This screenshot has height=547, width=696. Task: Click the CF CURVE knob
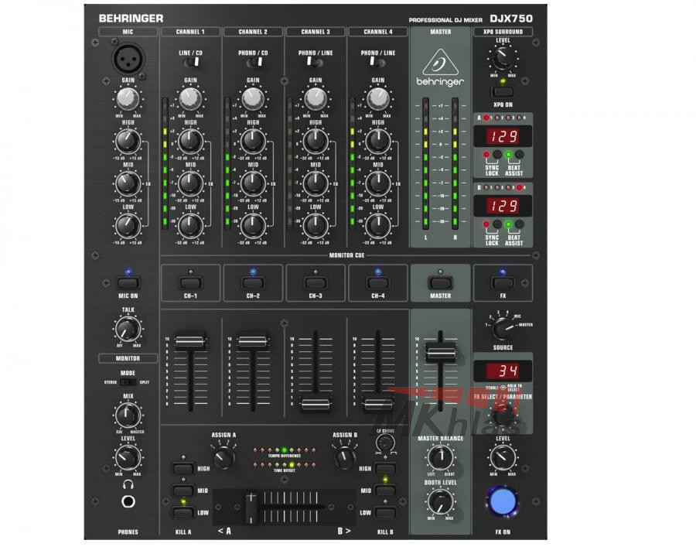pyautogui.click(x=385, y=443)
